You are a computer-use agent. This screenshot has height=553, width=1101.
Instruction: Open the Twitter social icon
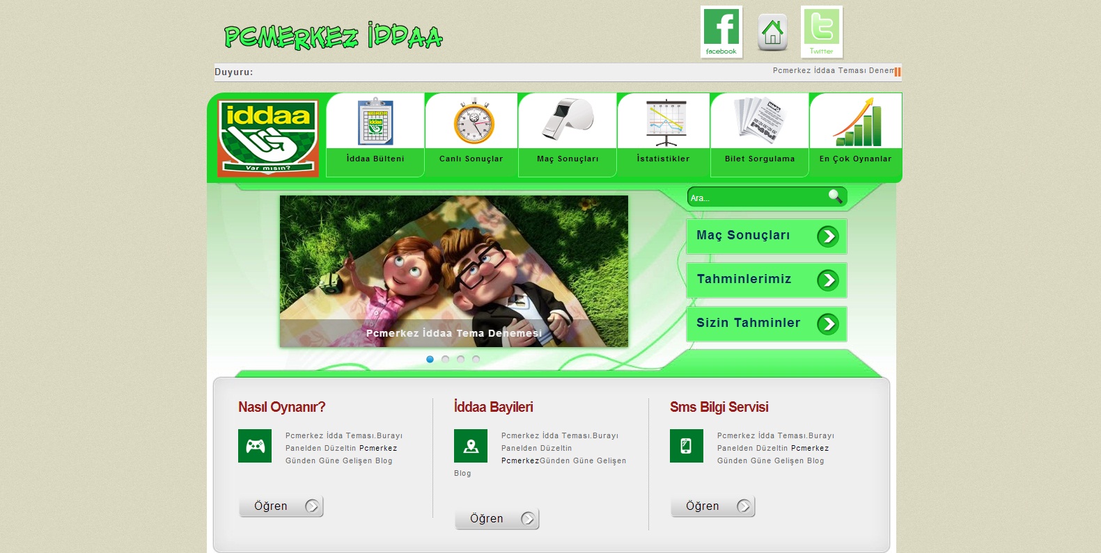[822, 32]
